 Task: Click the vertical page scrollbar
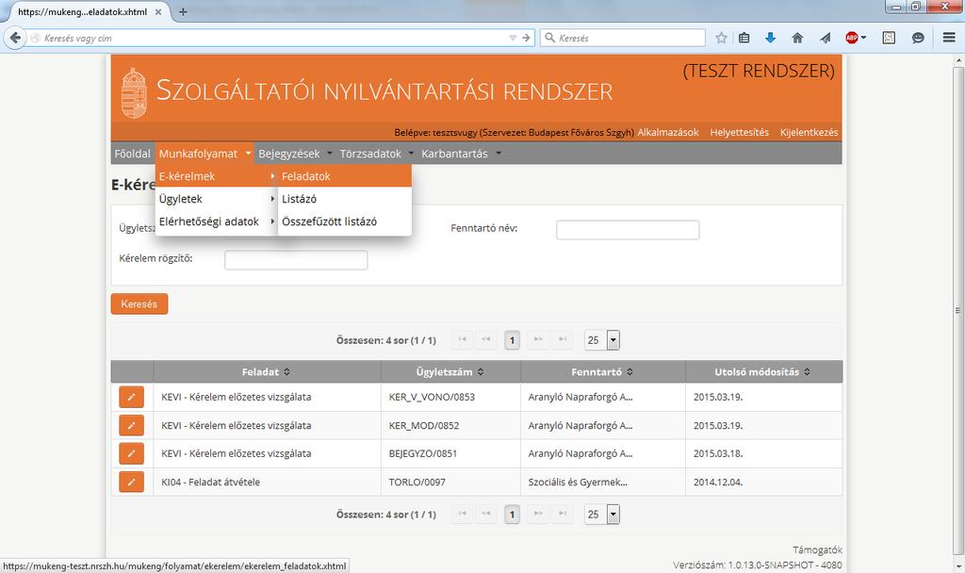(957, 311)
